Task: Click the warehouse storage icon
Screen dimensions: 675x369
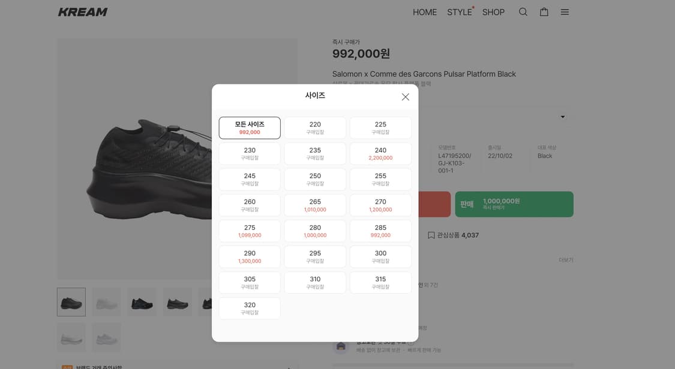Action: tap(341, 346)
